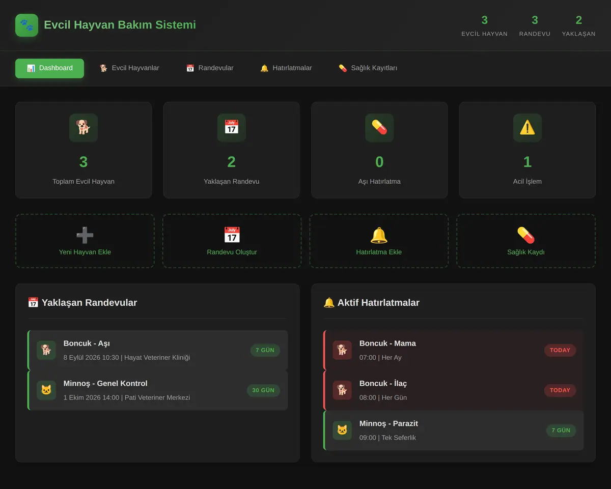Click the calendar icon above Yaklaşan Randevu

click(x=231, y=128)
